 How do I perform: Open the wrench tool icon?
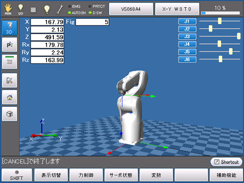click(59, 9)
